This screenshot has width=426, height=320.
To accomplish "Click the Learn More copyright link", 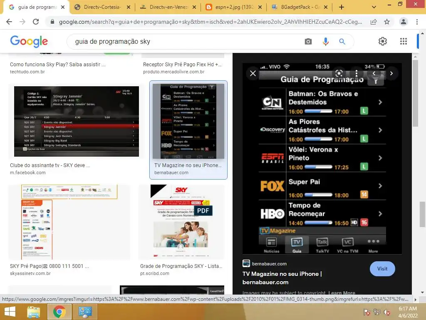I will (342, 293).
